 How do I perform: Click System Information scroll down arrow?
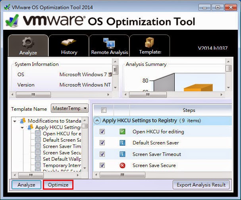coord(115,88)
